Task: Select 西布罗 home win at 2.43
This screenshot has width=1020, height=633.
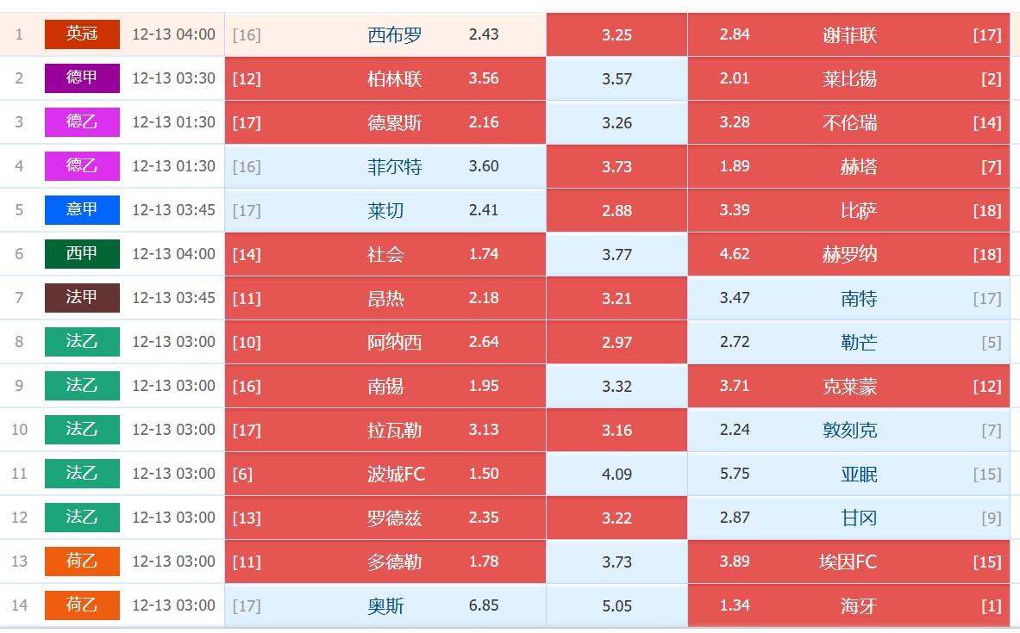Action: click(x=385, y=35)
